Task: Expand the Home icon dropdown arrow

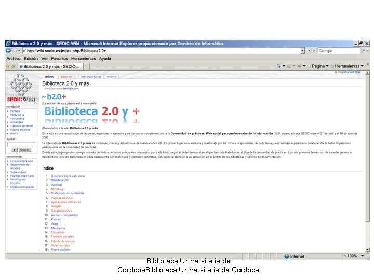Action: tap(284, 66)
